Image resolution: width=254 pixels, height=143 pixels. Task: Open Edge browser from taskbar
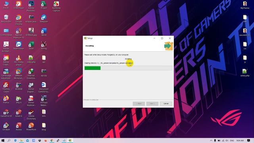[x=15, y=141]
